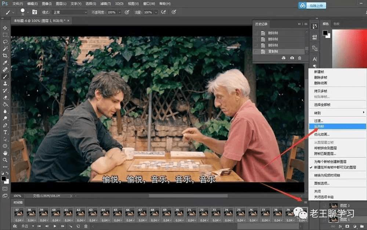Toggle airbrush build-up next to flow

[x=163, y=12]
